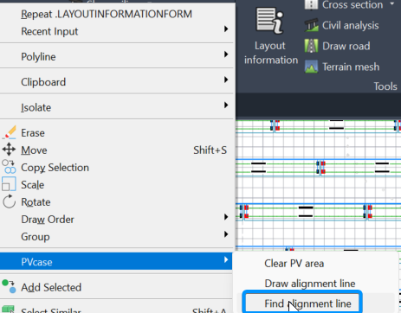
Task: Activate the Draw road tool
Action: tap(337, 46)
